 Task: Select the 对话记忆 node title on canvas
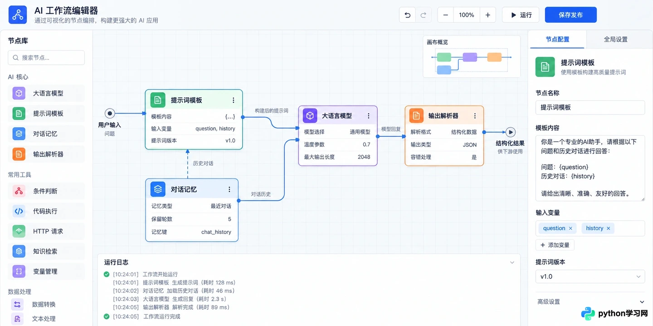[184, 189]
